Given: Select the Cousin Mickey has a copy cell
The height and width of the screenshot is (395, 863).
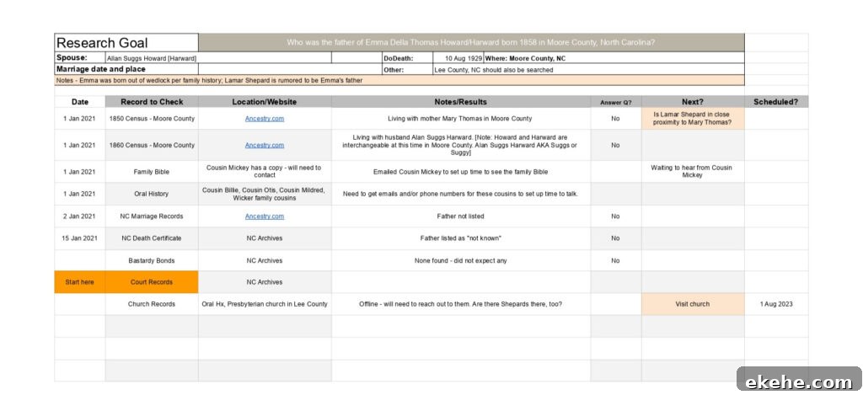Looking at the screenshot, I should 265,172.
